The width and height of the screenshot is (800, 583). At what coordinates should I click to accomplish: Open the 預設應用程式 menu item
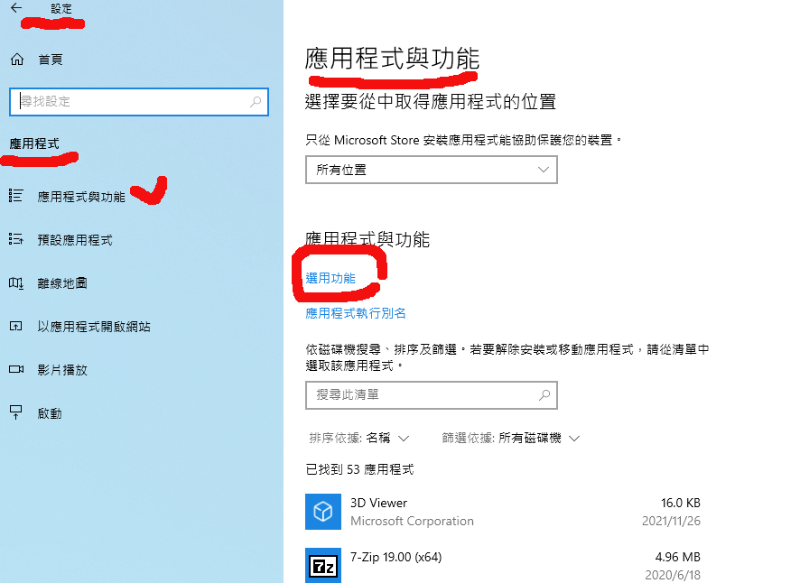point(74,240)
